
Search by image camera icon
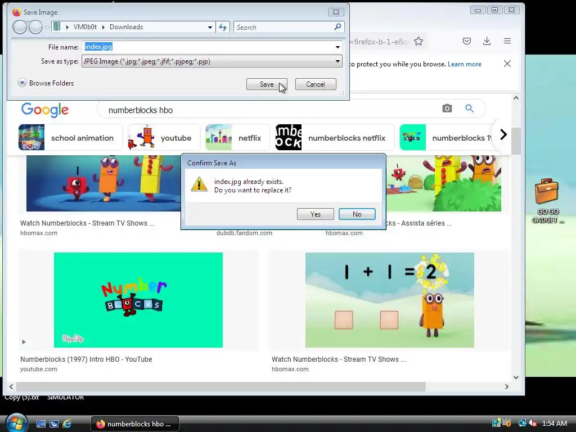(x=447, y=109)
